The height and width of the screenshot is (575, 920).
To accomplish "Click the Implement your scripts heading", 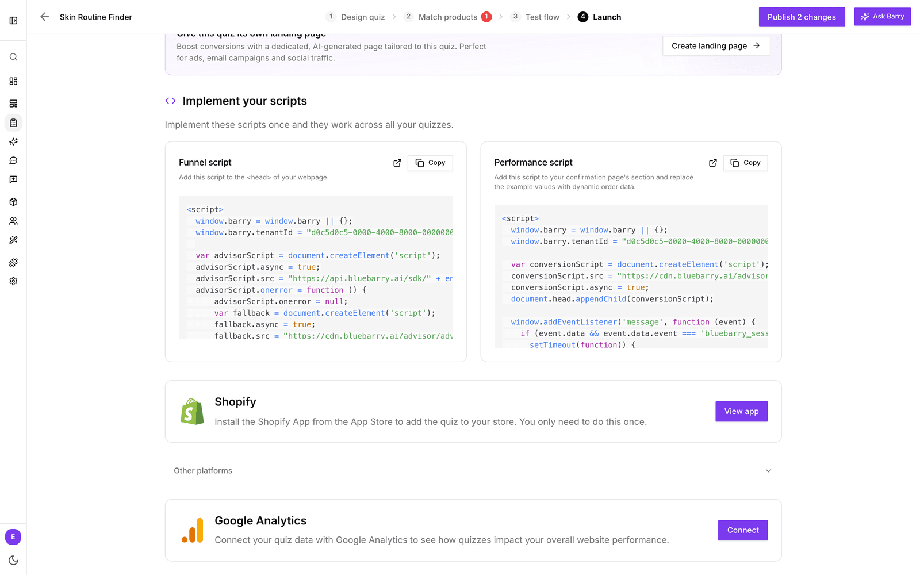I will (x=245, y=101).
